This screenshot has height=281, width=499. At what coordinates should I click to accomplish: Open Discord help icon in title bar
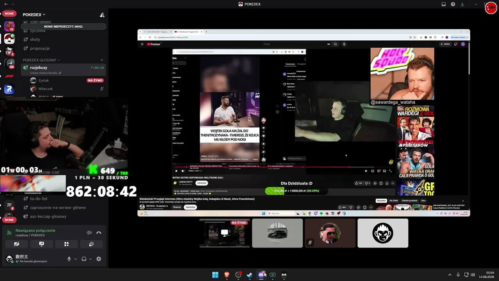pos(453,4)
